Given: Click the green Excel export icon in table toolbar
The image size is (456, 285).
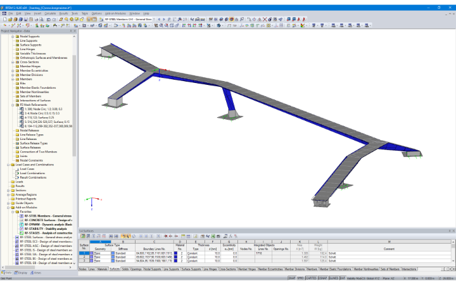Looking at the screenshot, I should coord(213,236).
